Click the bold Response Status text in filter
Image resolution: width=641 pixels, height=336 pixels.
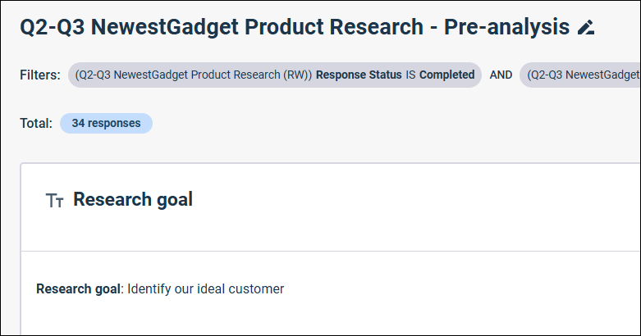click(359, 75)
